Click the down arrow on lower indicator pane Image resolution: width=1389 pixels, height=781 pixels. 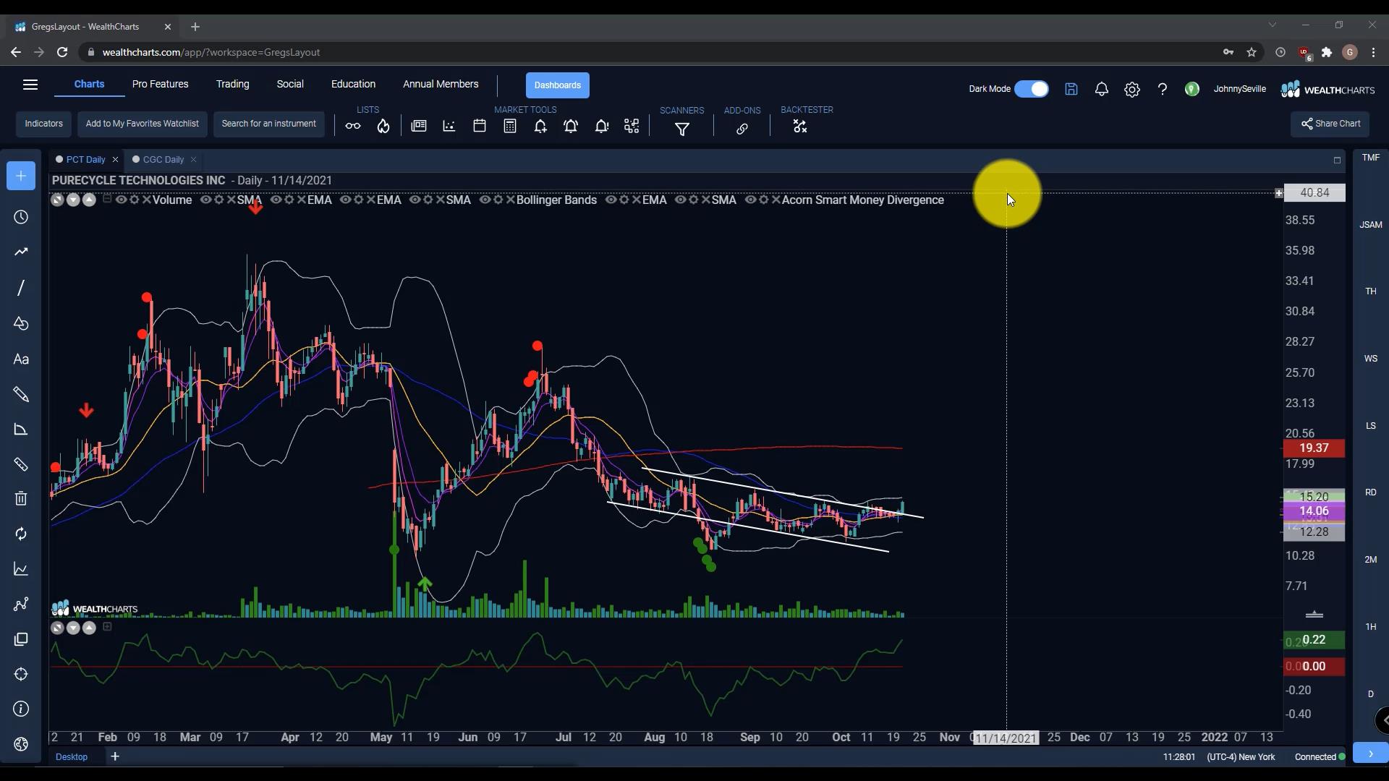73,628
